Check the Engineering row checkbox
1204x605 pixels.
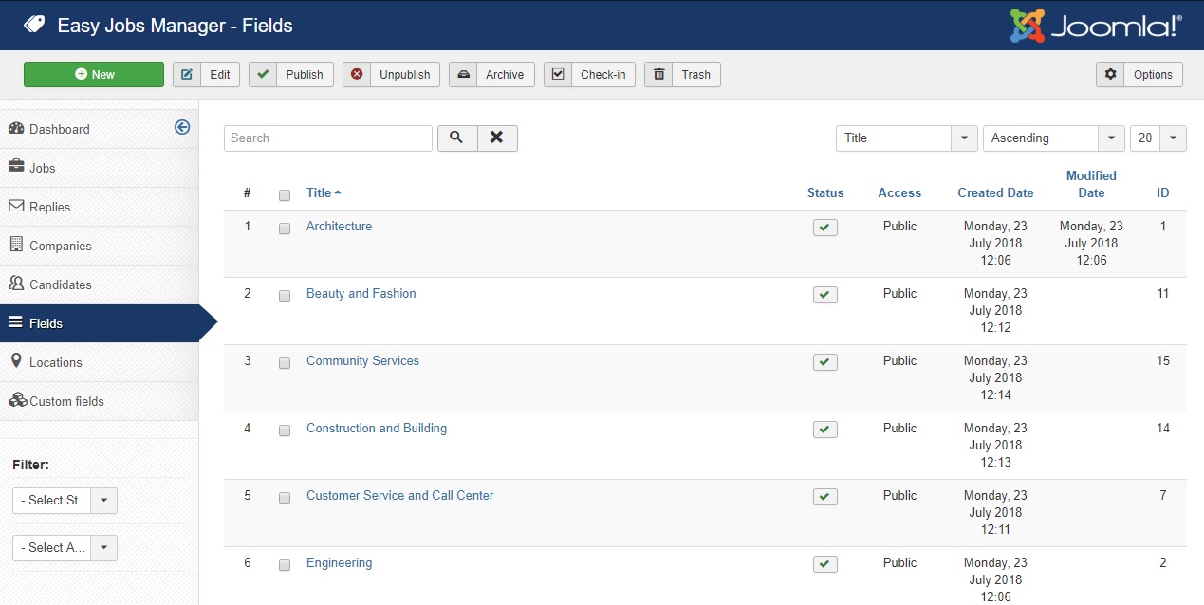[285, 565]
